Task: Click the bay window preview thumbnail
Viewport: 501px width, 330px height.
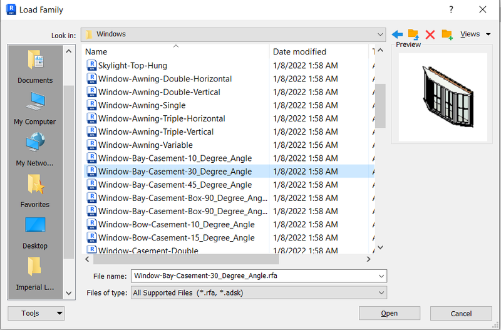Action: [x=443, y=97]
